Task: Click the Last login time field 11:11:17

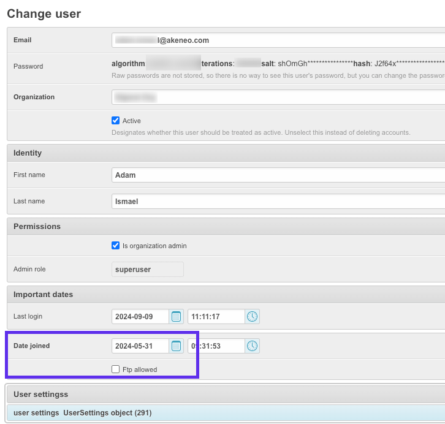Action: (x=216, y=317)
